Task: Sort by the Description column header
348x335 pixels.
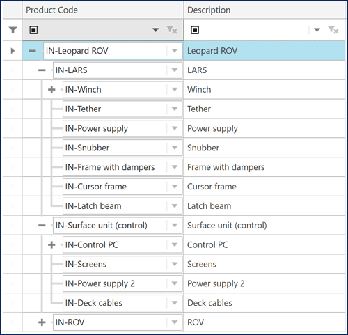Action: click(x=264, y=10)
